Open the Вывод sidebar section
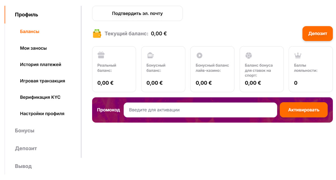 23,166
